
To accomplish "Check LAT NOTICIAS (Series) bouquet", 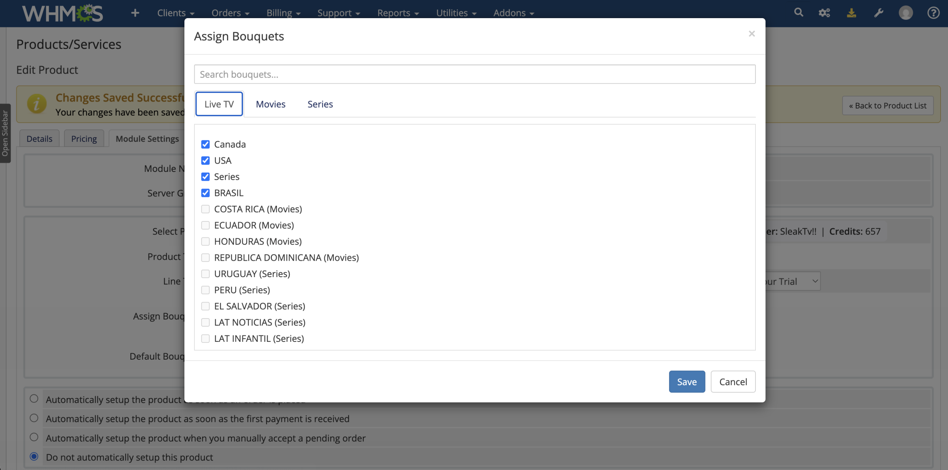I will [x=205, y=322].
